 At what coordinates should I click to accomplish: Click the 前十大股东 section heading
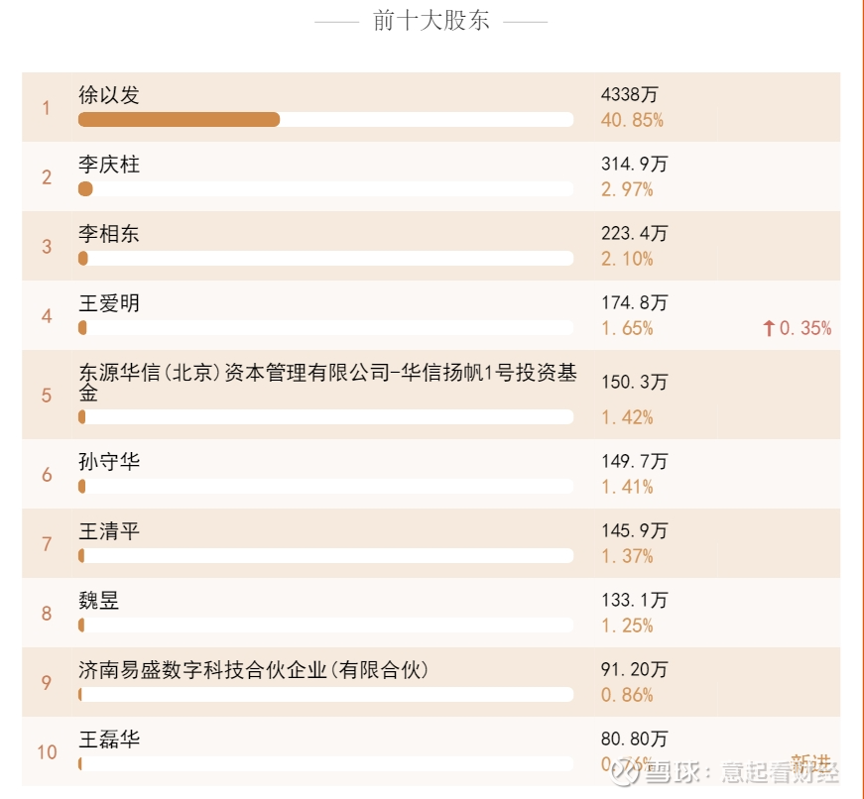(431, 21)
